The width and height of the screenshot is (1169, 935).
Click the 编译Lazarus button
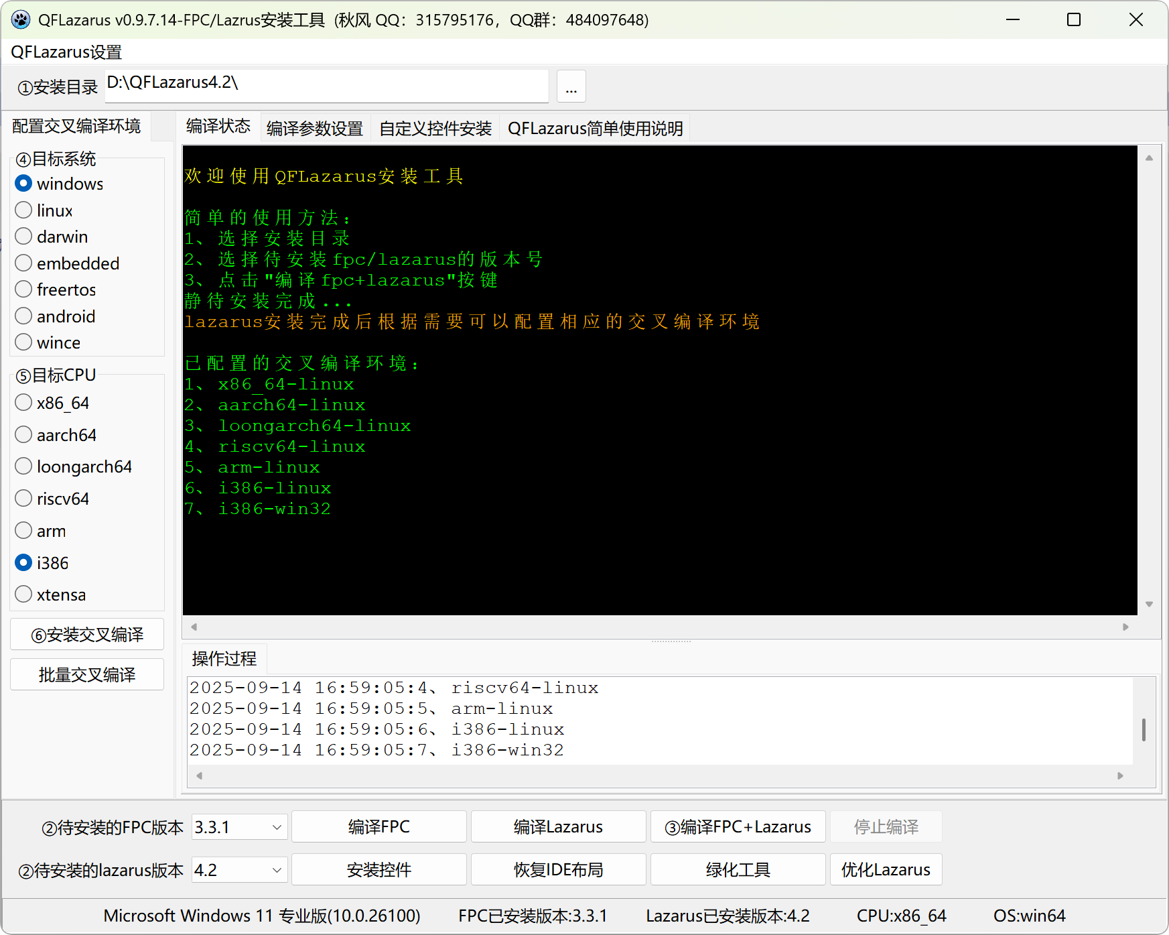click(557, 826)
